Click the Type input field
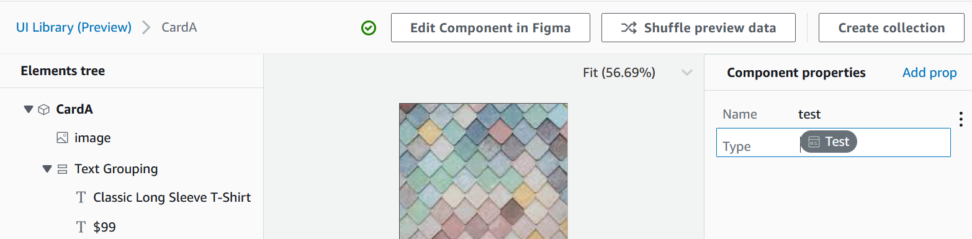The width and height of the screenshot is (972, 239). tap(833, 142)
